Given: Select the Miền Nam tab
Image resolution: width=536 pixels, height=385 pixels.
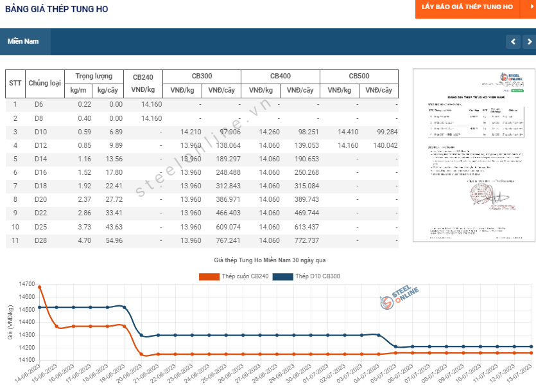Looking at the screenshot, I should point(24,41).
